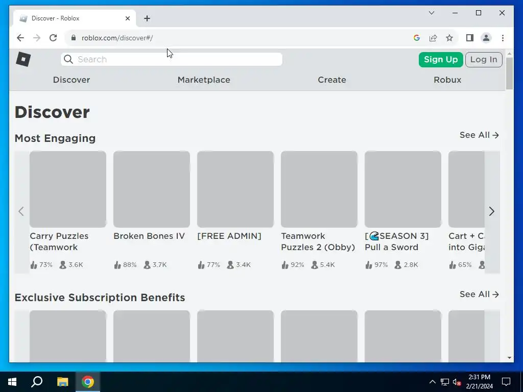Open the Create navigation tab

tap(332, 80)
